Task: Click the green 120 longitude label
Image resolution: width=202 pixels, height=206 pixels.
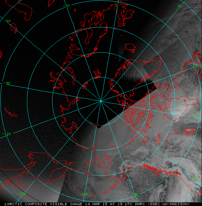Action: pos(194,179)
